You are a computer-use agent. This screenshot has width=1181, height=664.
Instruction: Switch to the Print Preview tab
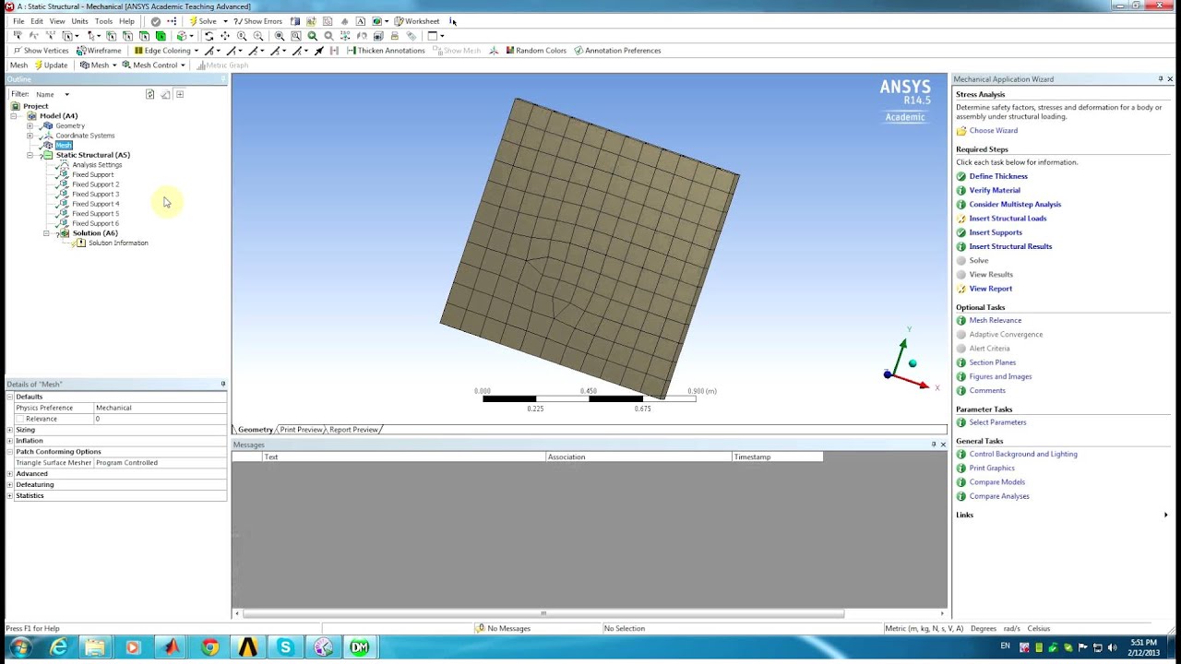[301, 430]
